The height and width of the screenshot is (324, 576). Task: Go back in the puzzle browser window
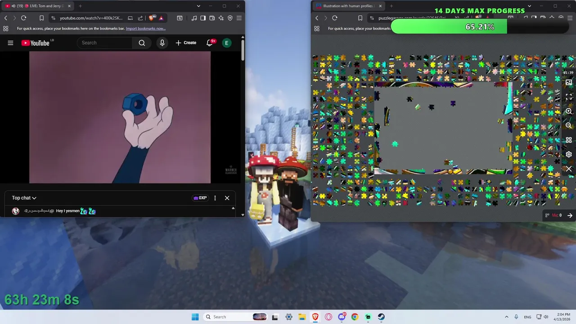point(317,18)
